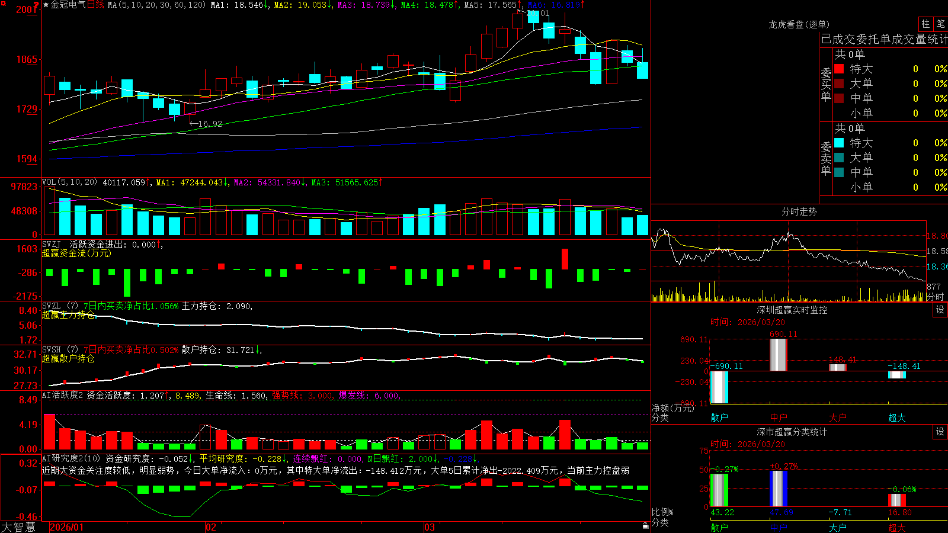Click the 2001 price axis label

27,9
